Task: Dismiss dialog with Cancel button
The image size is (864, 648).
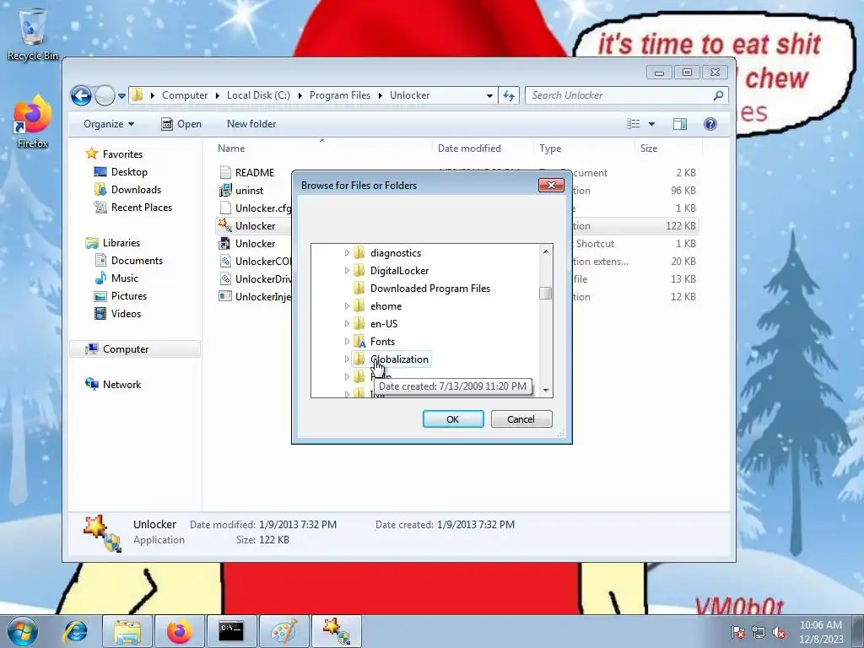Action: tap(521, 419)
